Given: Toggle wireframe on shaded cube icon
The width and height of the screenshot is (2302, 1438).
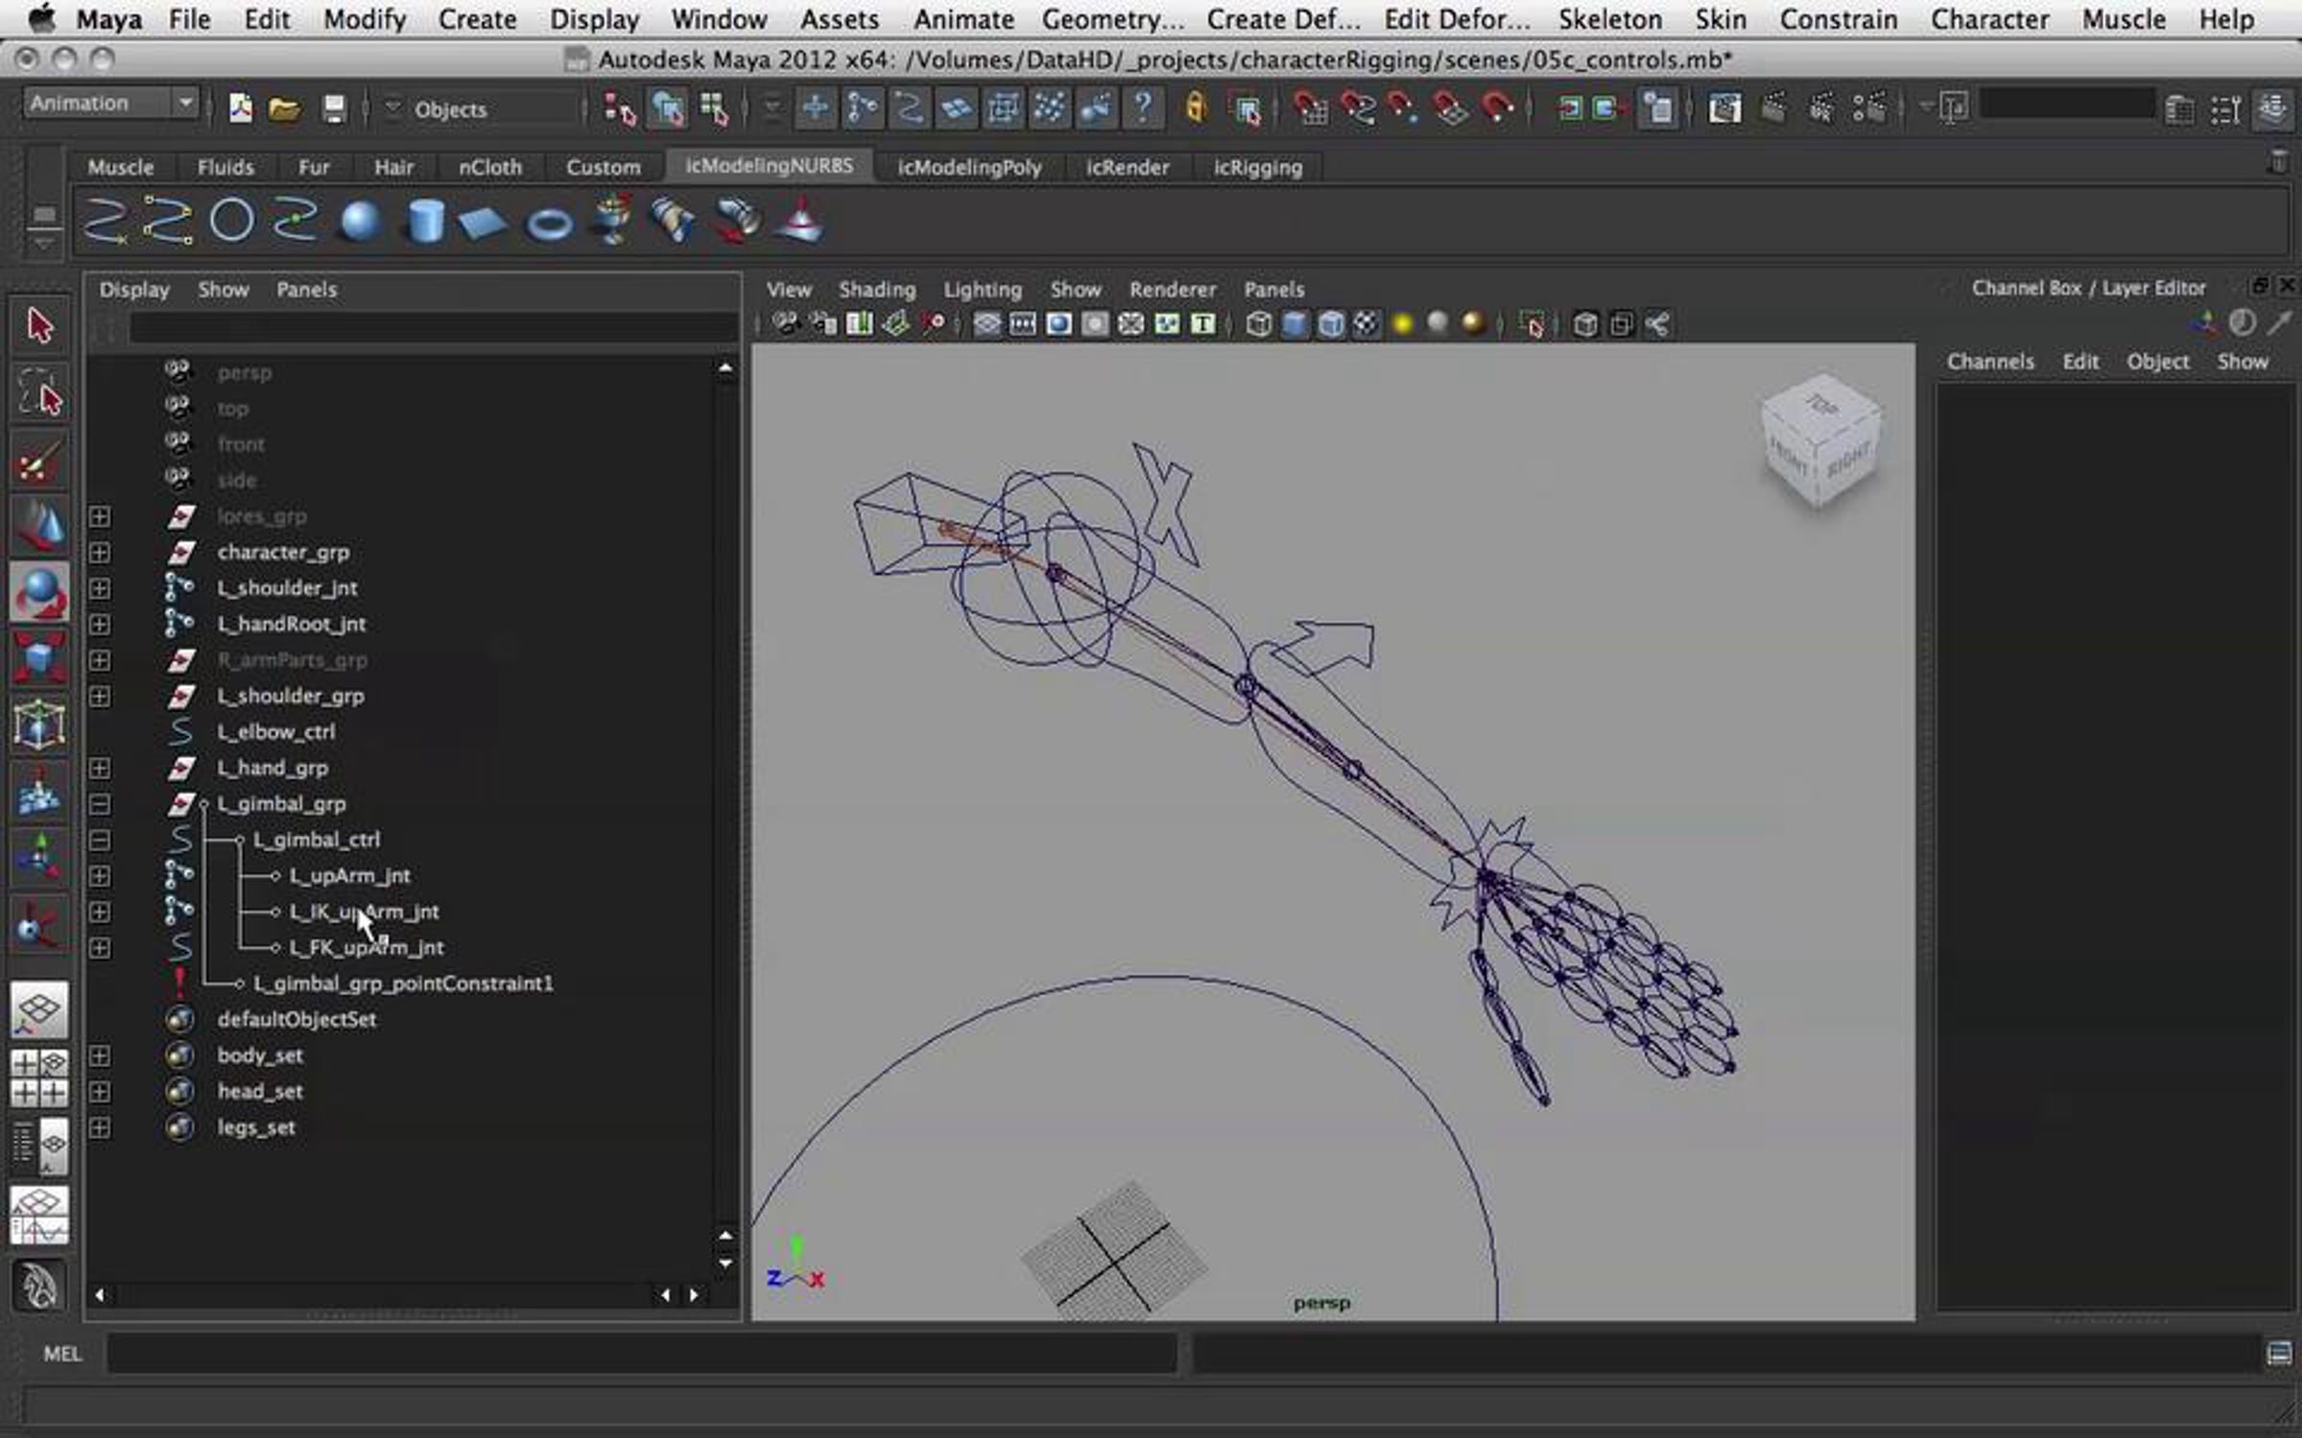Looking at the screenshot, I should coord(1330,325).
